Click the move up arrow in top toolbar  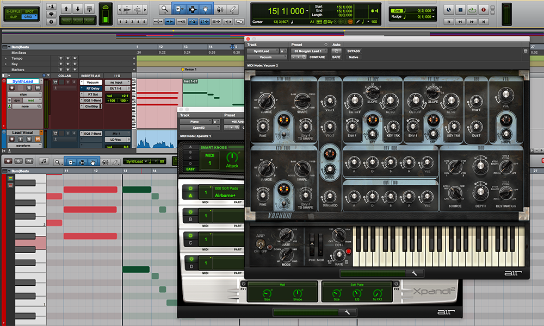point(66,9)
